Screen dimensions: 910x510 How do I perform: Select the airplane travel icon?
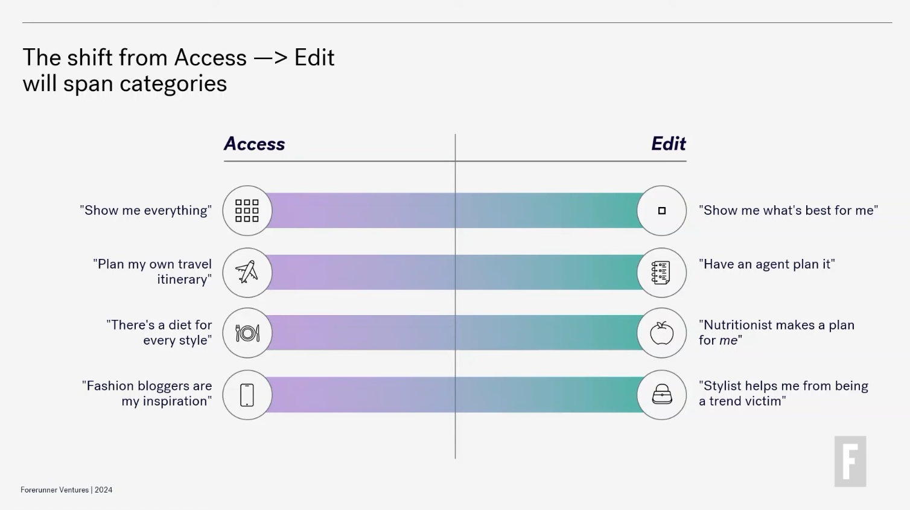pos(247,272)
